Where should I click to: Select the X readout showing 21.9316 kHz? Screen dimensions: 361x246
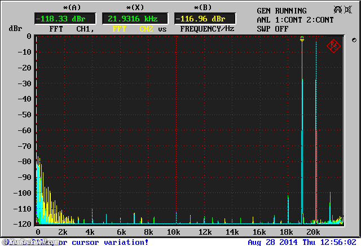[x=135, y=19]
